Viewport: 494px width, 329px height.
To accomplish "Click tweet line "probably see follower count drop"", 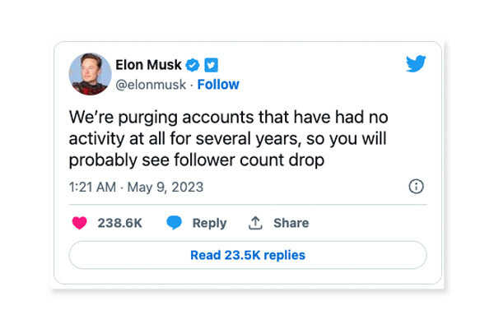I will (197, 160).
